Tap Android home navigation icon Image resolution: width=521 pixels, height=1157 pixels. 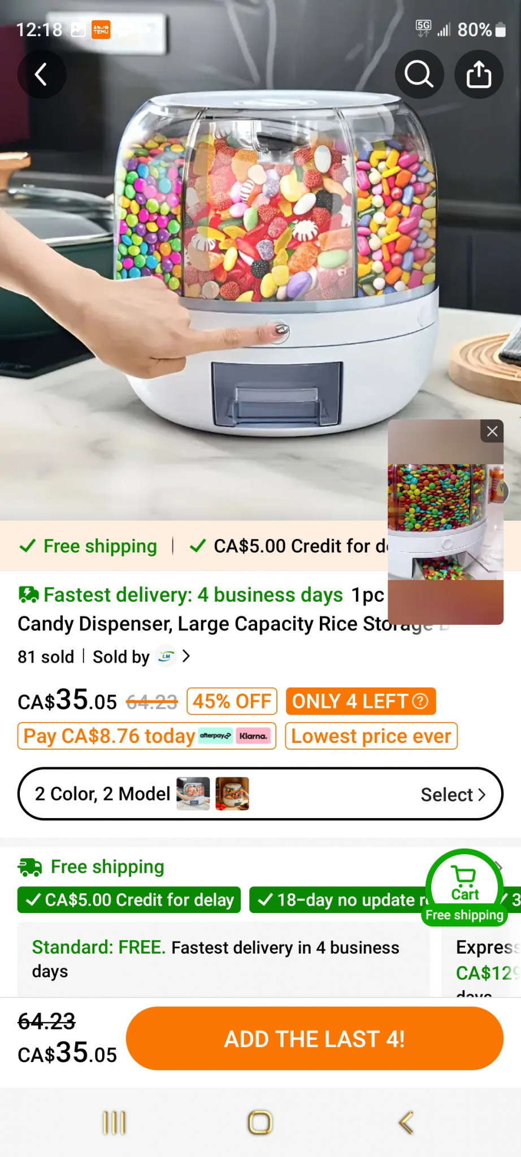(260, 1123)
